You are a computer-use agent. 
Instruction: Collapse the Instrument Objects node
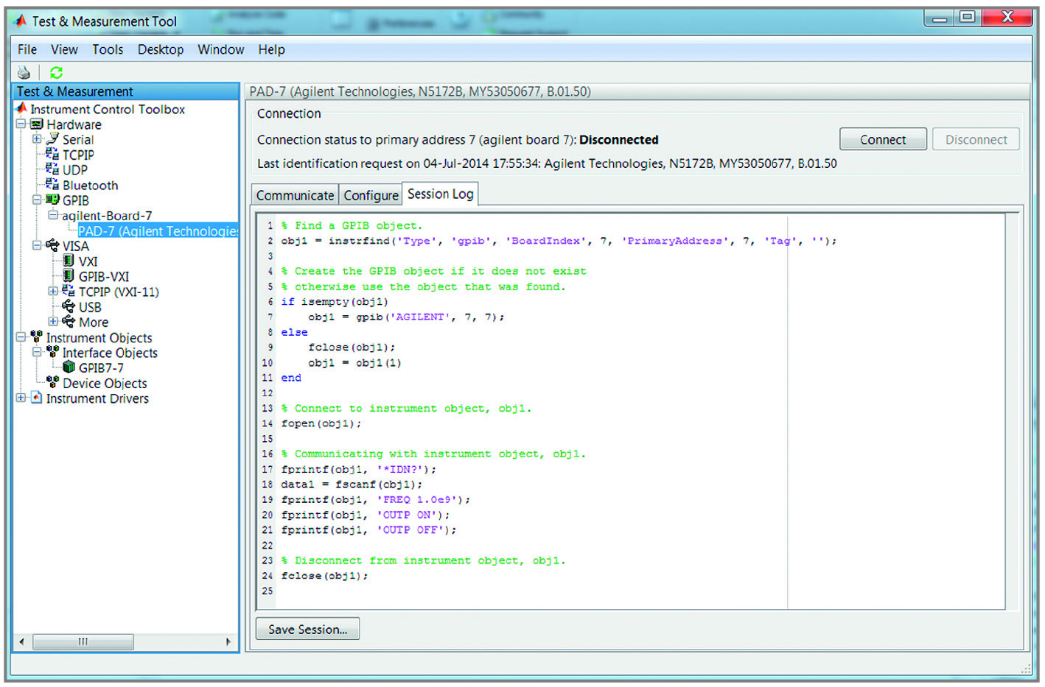(21, 337)
